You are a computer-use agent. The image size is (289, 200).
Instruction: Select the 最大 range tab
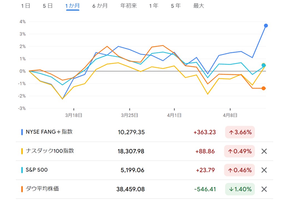point(199,6)
